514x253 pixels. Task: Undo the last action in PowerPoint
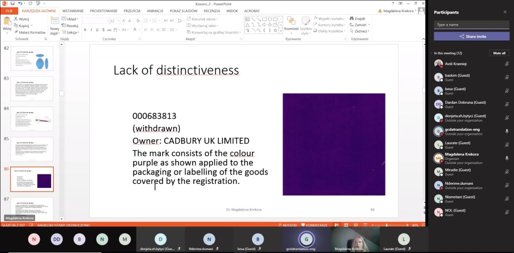click(x=20, y=4)
